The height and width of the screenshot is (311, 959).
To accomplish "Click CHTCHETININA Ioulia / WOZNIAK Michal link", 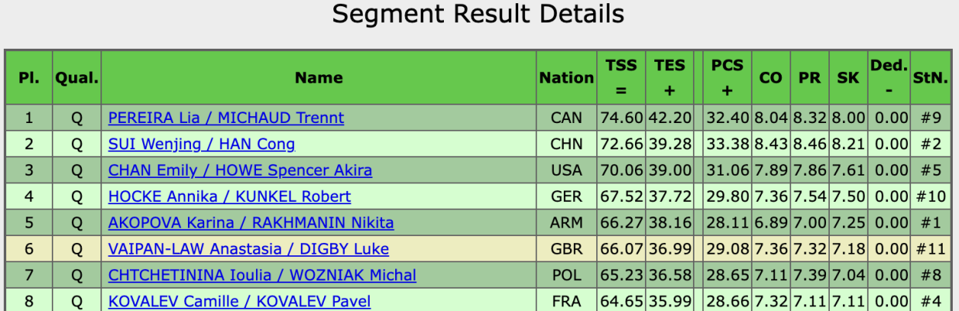I will [x=262, y=275].
